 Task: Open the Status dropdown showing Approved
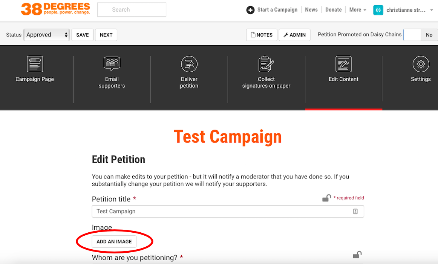(x=47, y=35)
